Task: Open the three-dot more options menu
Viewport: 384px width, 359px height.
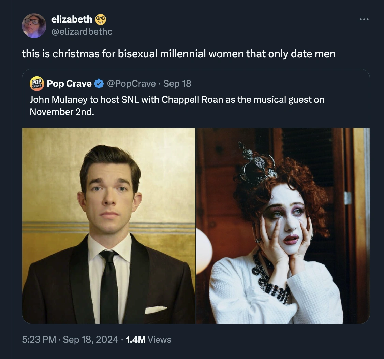Action: pyautogui.click(x=364, y=19)
